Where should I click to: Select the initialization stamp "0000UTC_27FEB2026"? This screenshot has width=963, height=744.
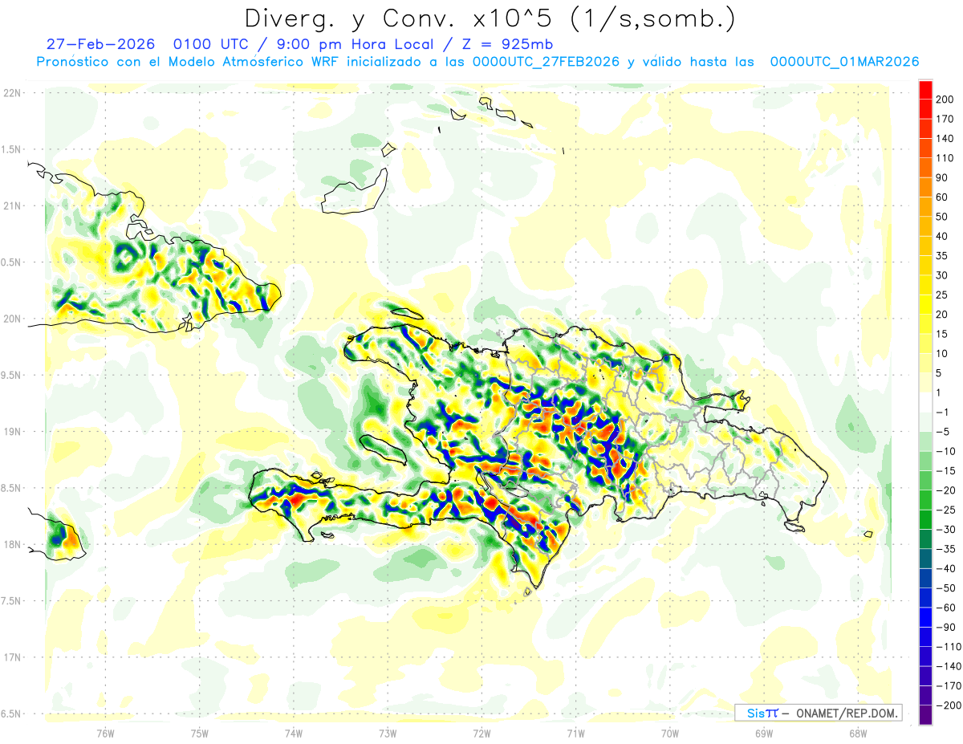click(546, 62)
